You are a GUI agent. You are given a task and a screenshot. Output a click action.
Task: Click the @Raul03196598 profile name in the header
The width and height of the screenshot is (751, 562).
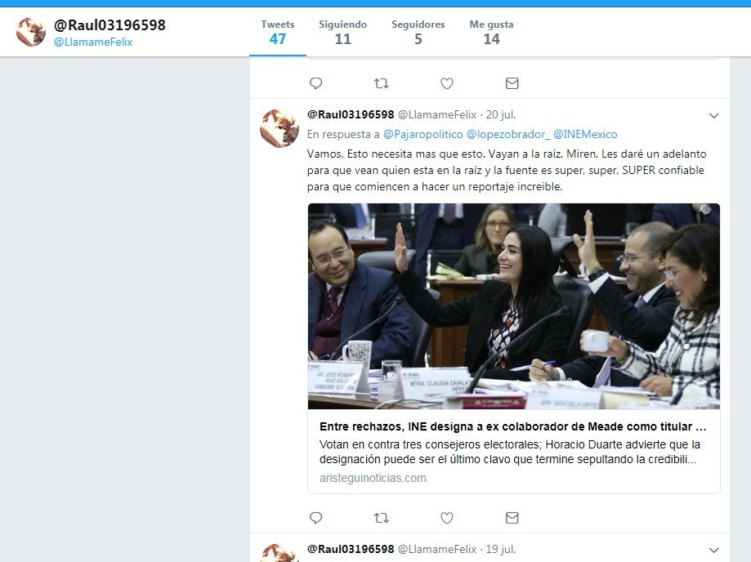click(x=110, y=25)
